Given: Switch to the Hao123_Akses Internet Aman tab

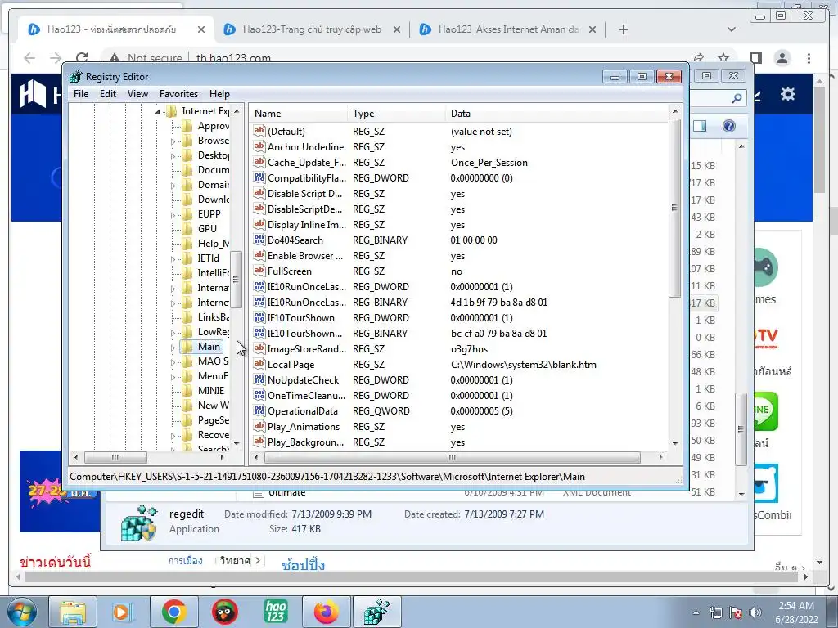Looking at the screenshot, I should click(x=507, y=29).
